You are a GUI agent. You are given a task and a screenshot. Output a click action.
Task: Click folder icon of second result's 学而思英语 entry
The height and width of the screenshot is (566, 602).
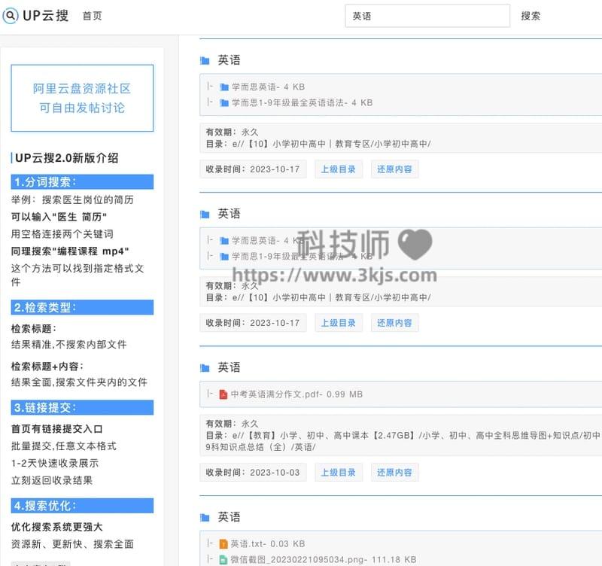click(224, 241)
